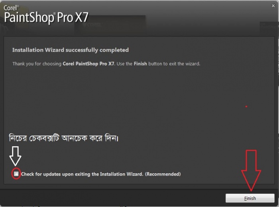Click the 'Installation Wizard successfully completed' heading
The image size is (279, 207).
(71, 50)
